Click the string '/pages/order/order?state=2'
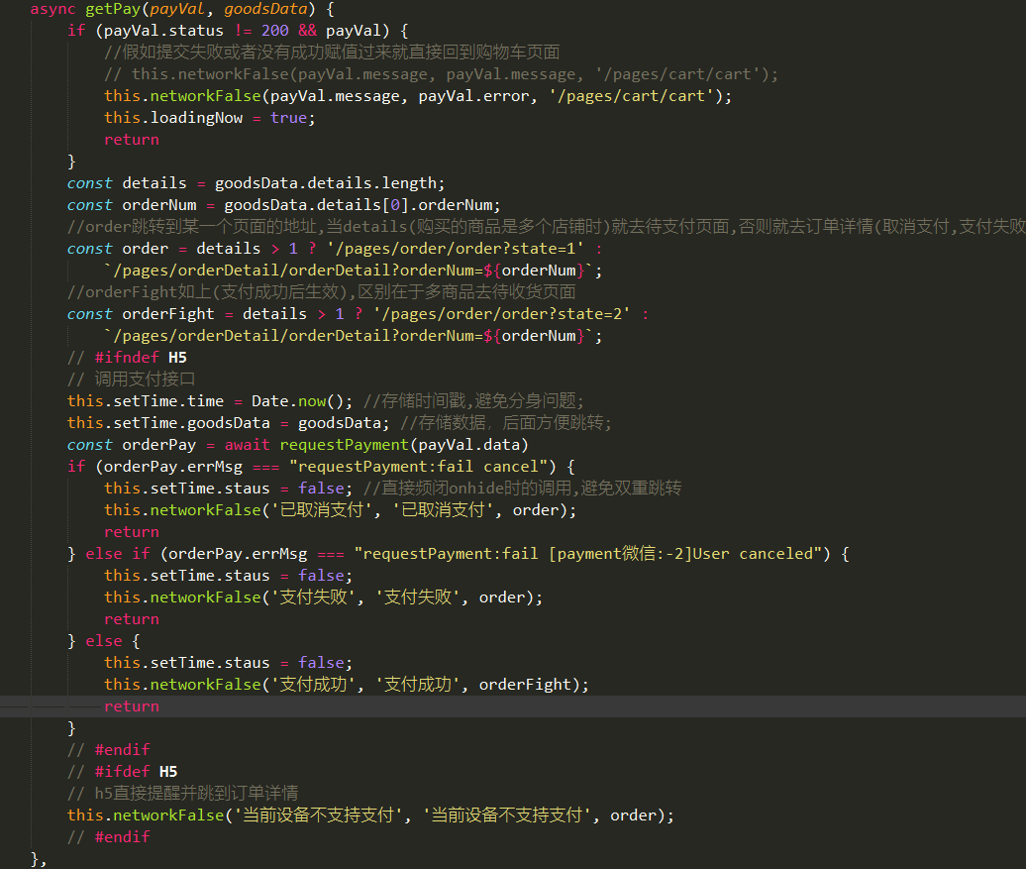1026x869 pixels. 502,314
